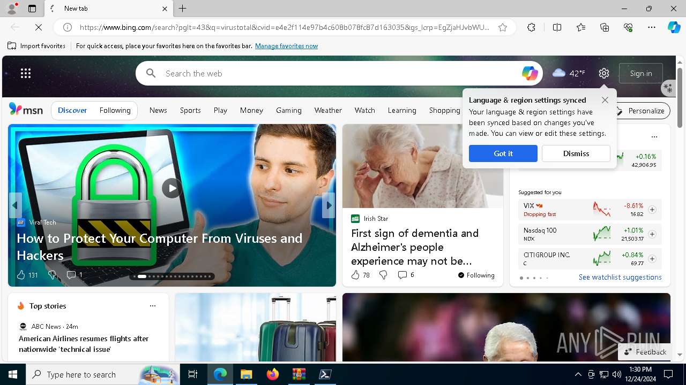Launch Firefox from the taskbar
Screen dimensions: 686x385
click(x=272, y=374)
